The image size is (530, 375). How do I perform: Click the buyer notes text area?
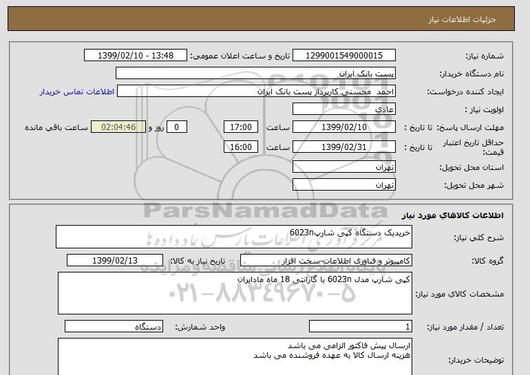click(x=235, y=356)
